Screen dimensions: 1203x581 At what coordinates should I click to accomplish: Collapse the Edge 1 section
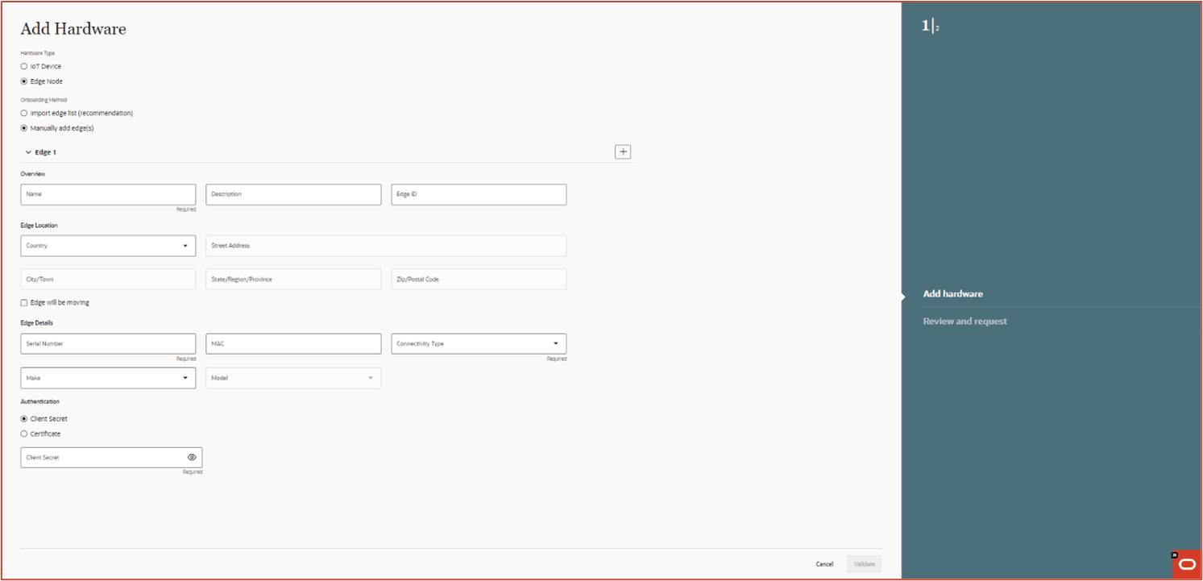click(28, 151)
